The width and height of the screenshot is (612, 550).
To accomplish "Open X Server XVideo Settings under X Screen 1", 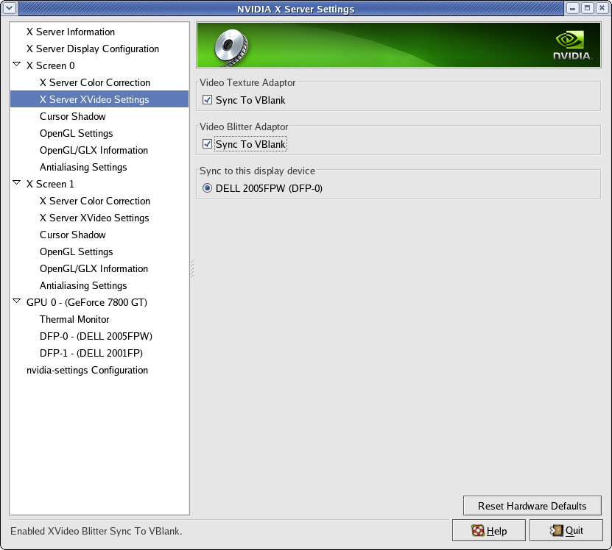I will 94,218.
